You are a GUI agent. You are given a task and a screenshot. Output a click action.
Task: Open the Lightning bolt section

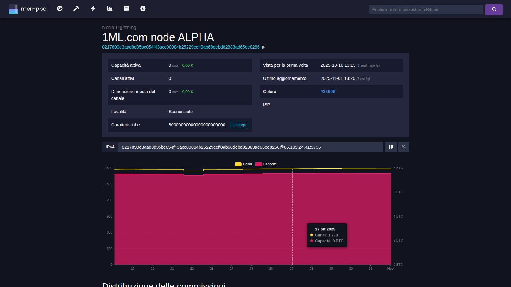point(93,9)
